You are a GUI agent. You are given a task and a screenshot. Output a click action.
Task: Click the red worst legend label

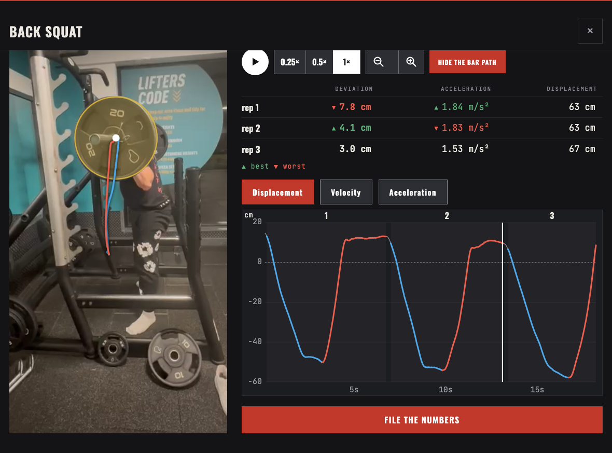coord(289,167)
